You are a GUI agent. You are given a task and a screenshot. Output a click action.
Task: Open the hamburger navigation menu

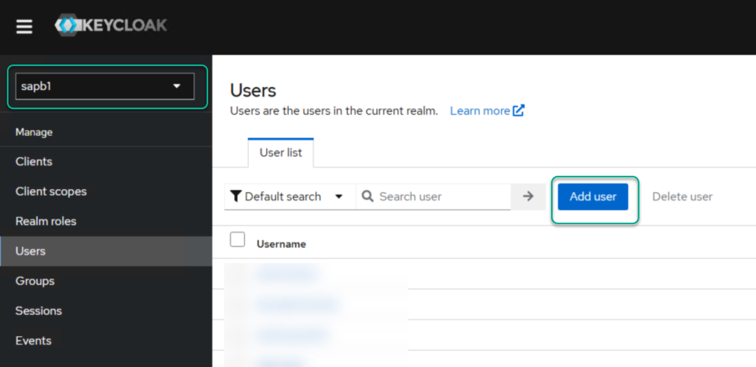point(24,26)
